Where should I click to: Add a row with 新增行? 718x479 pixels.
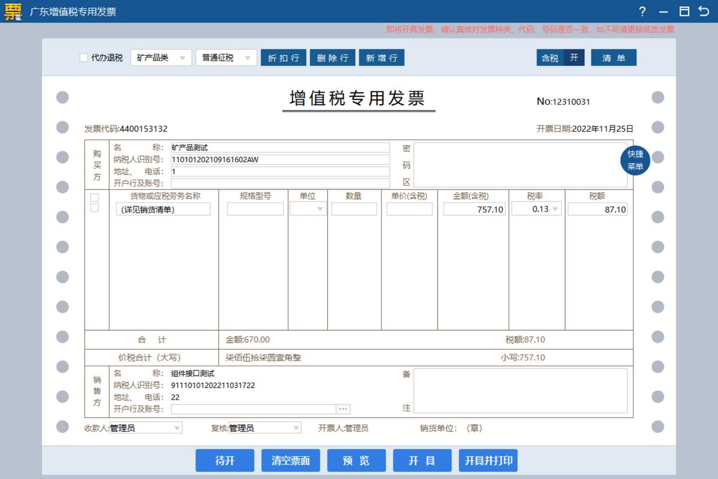(382, 57)
